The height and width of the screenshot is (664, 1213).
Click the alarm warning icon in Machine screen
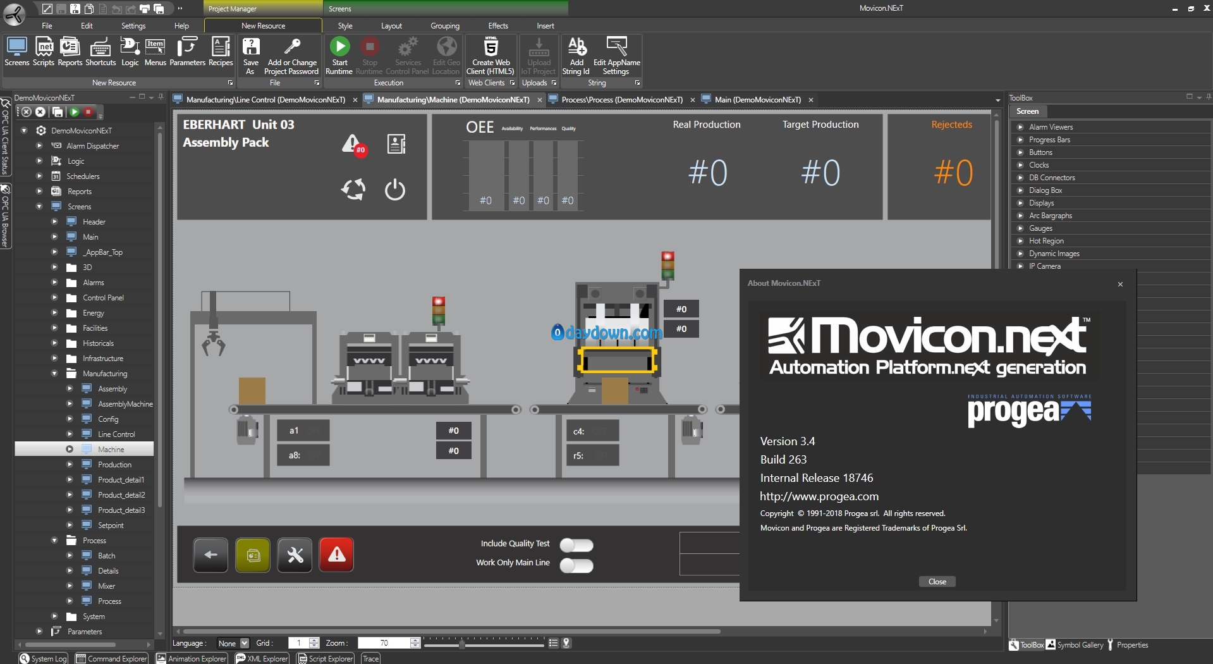click(353, 145)
